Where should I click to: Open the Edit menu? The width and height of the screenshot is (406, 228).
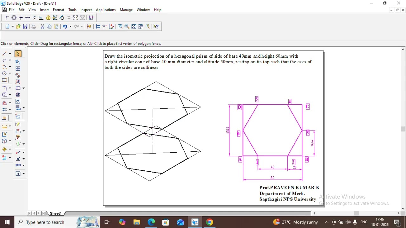coord(21,10)
